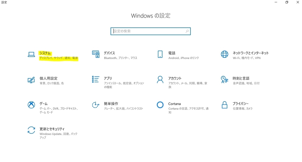This screenshot has height=162, width=302.
Task: Open the システム laptop icon
Action: (31, 55)
